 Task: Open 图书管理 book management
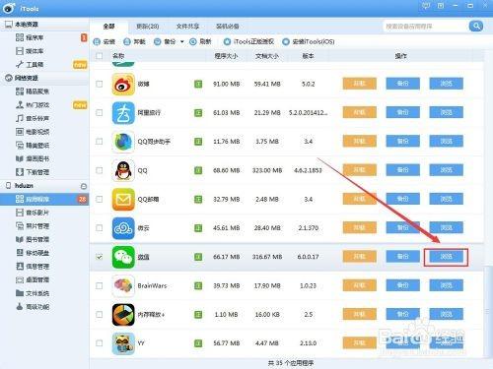tap(37, 239)
